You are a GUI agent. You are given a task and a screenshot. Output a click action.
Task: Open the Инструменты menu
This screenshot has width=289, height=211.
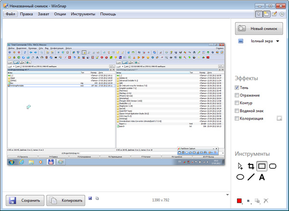[x=82, y=14]
